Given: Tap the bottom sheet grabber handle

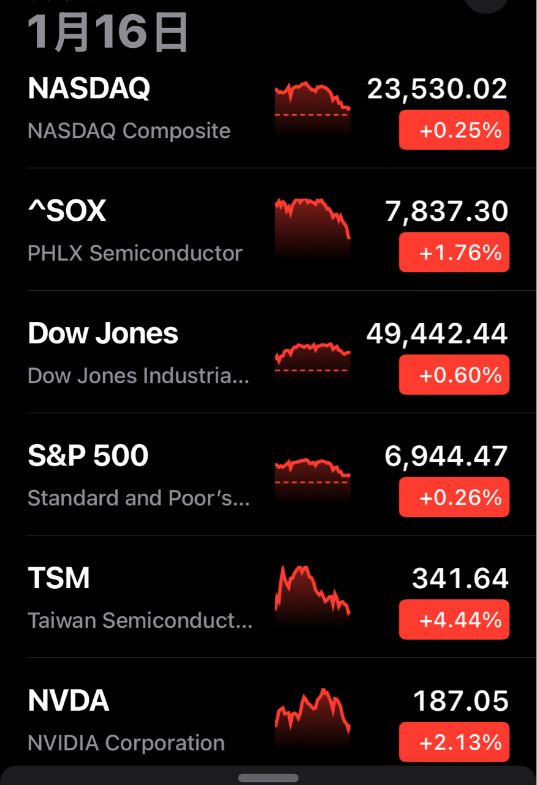Looking at the screenshot, I should 268,778.
